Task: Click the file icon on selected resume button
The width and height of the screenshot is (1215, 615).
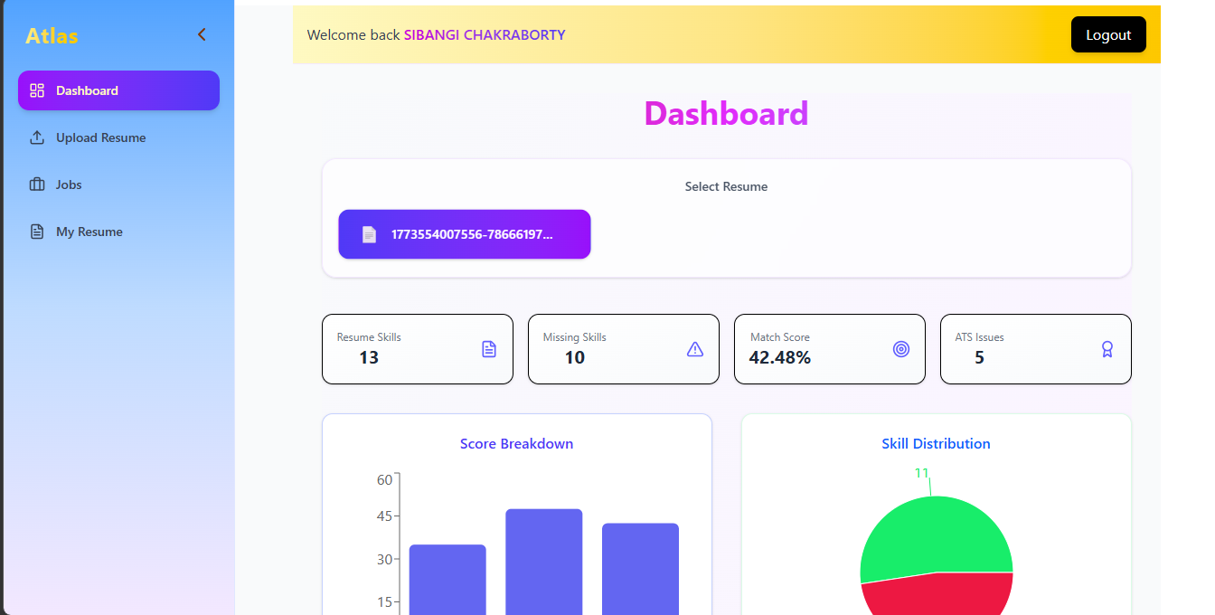Action: point(369,234)
